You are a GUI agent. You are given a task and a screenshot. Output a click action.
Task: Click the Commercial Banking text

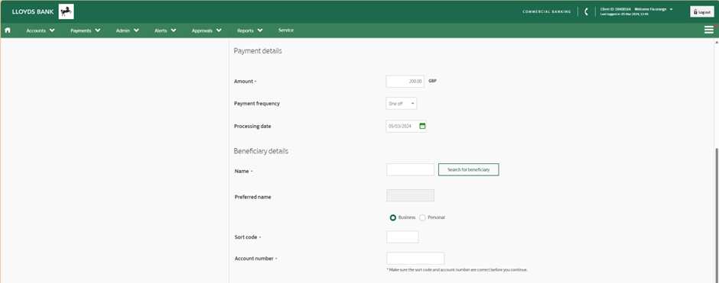pos(547,12)
